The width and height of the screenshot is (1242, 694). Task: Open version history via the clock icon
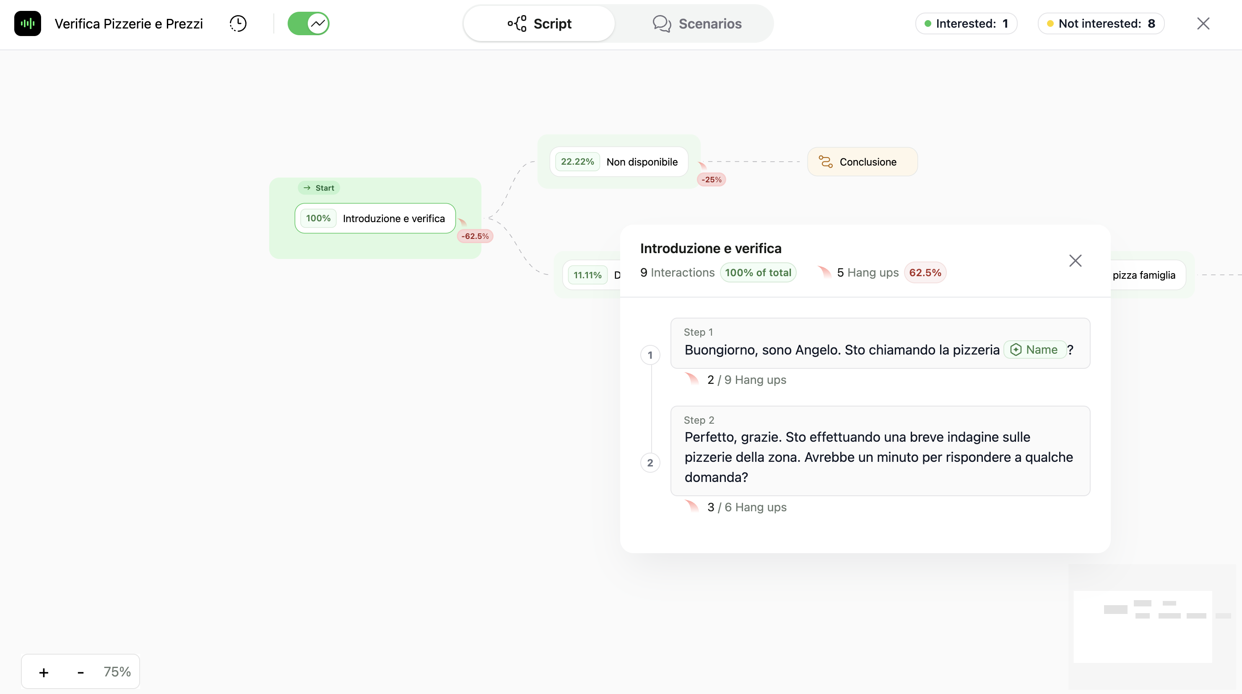point(238,23)
